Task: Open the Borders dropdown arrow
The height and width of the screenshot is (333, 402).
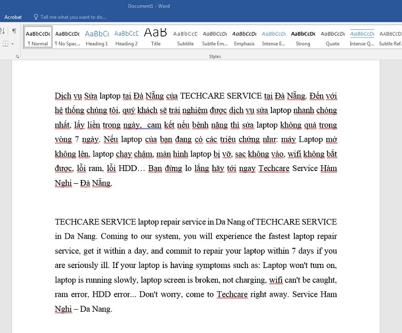Action: pos(12,44)
